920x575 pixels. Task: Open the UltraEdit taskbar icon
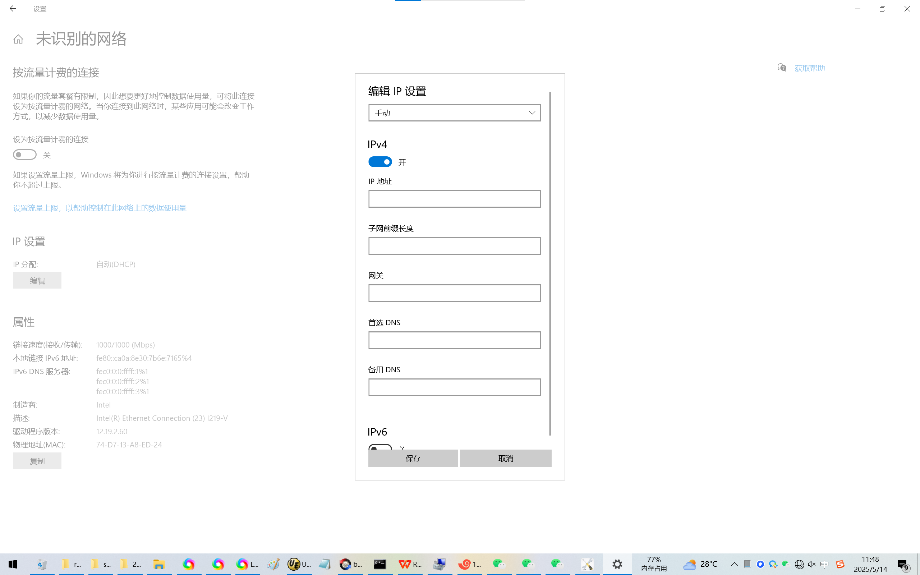tap(294, 564)
